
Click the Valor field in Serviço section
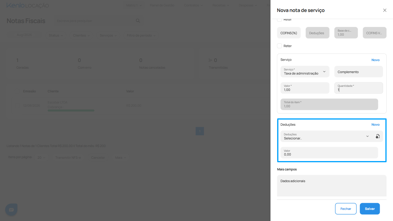click(x=305, y=88)
